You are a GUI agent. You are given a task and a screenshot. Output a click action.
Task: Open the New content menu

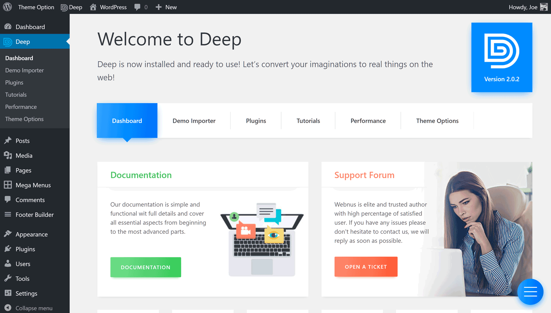166,7
